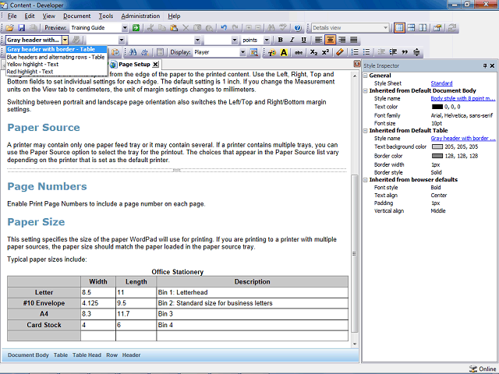
Task: Click the black Text color swatch
Action: (x=437, y=107)
